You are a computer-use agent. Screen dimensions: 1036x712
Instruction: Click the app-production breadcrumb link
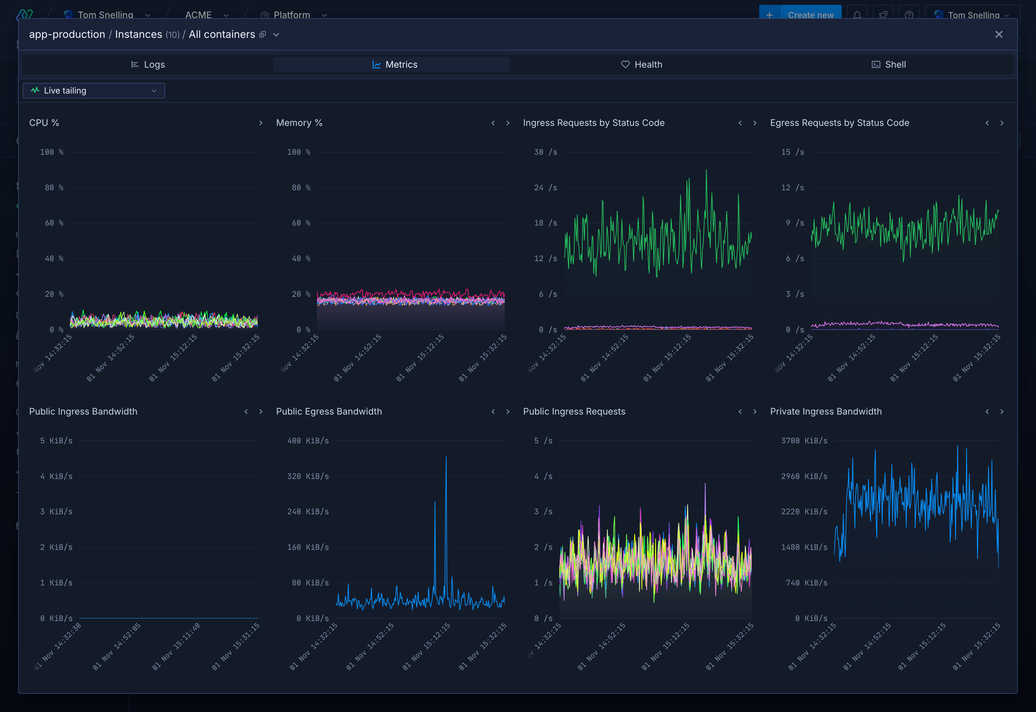click(x=67, y=34)
